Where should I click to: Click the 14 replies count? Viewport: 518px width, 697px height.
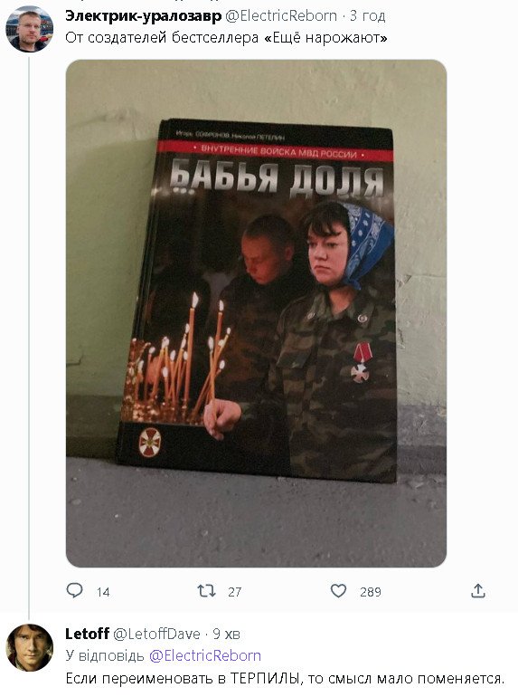point(103,592)
